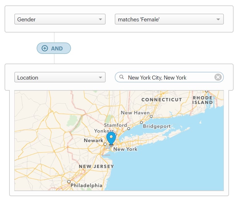Select the Stamford city dot

129,129
